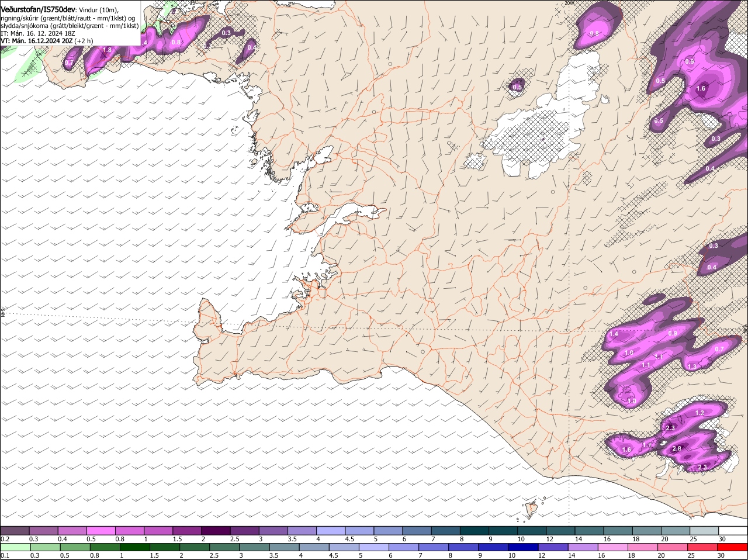748x560 pixels.
Task: Pick the white upper swatch starting at 30
Action: click(732, 530)
